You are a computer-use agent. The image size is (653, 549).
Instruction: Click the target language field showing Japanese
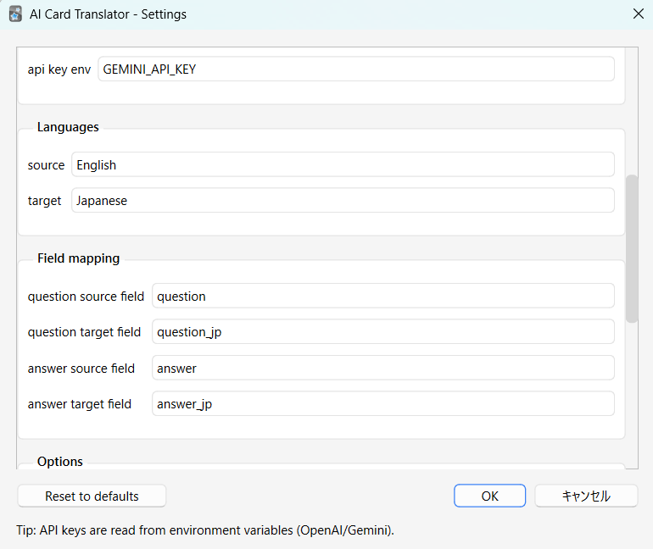click(343, 201)
